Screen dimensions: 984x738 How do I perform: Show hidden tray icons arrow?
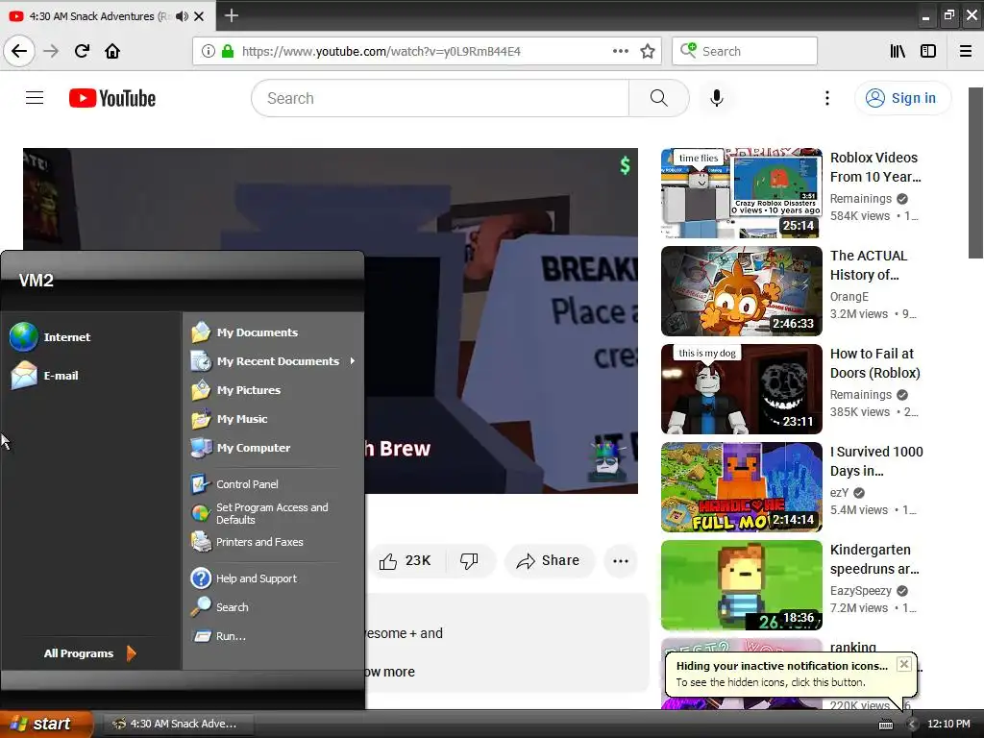(x=912, y=725)
